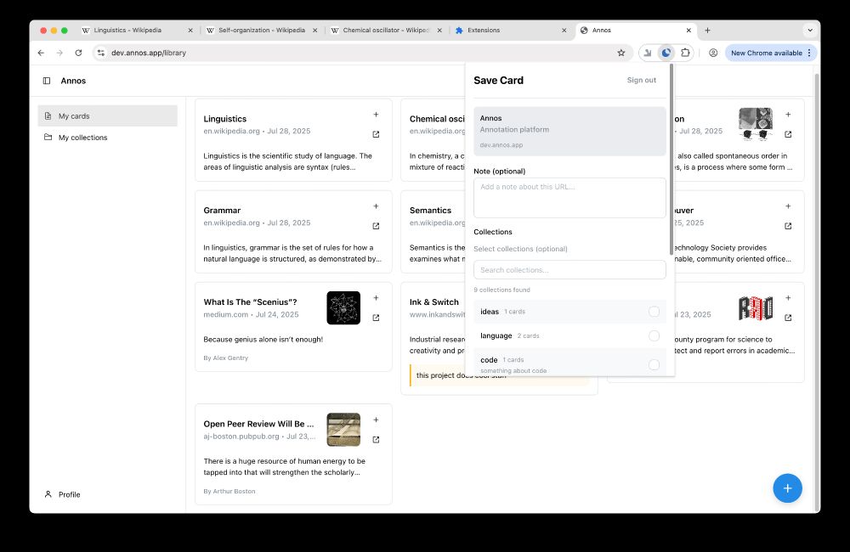Open the Linguistics card external link

[376, 134]
